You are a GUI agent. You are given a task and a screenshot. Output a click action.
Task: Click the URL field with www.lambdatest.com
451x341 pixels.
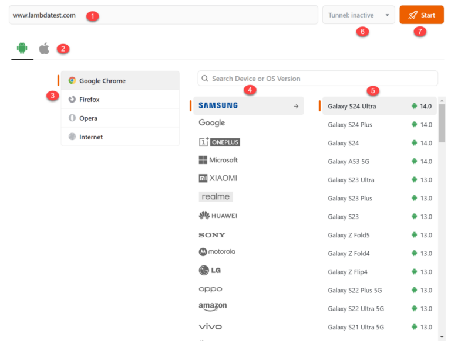click(x=161, y=15)
